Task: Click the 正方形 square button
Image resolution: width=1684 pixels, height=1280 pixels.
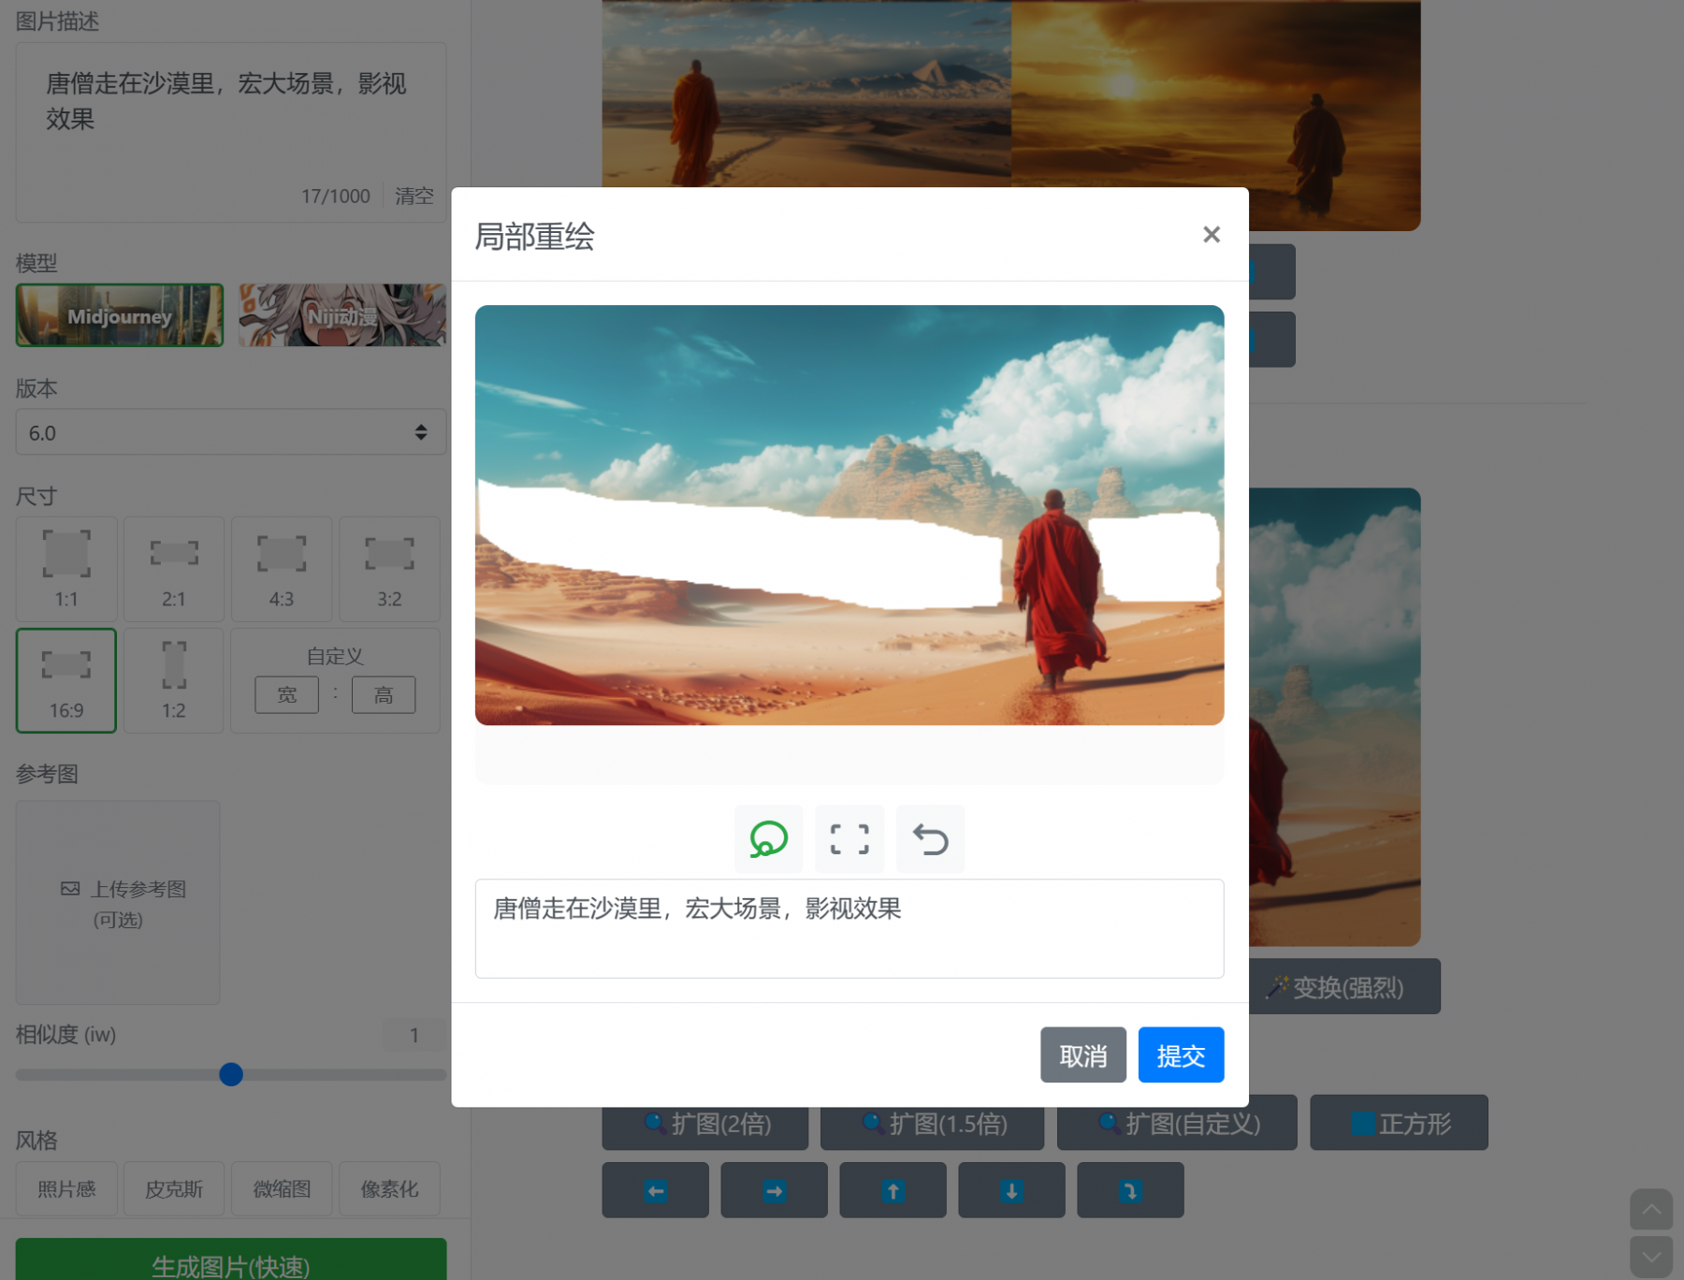Action: (1399, 1123)
